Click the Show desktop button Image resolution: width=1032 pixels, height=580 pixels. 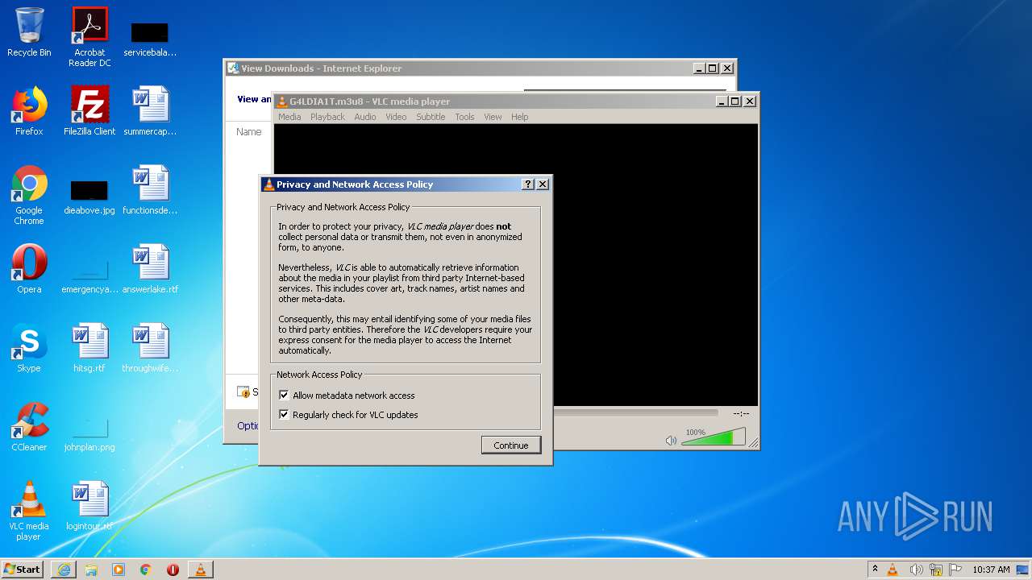1023,570
